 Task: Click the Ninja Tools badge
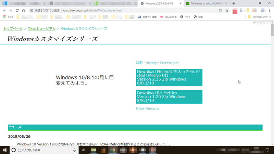pos(262,23)
